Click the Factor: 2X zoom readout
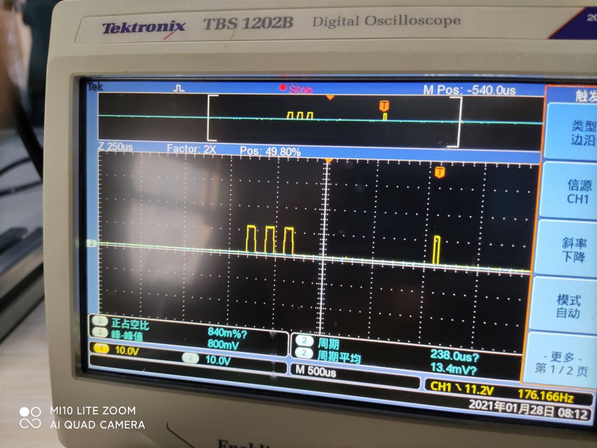The image size is (597, 448). coord(191,149)
